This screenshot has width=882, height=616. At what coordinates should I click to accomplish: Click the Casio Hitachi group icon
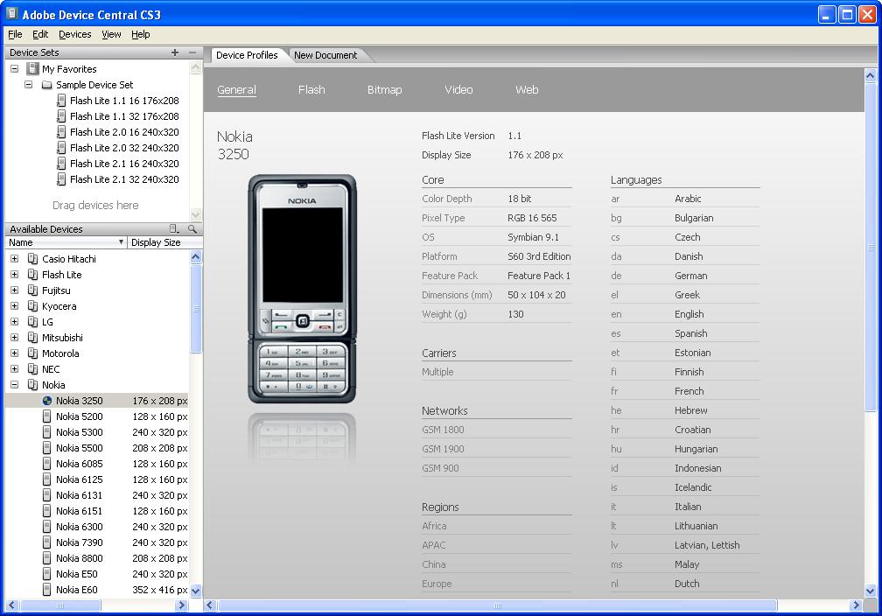[x=33, y=259]
